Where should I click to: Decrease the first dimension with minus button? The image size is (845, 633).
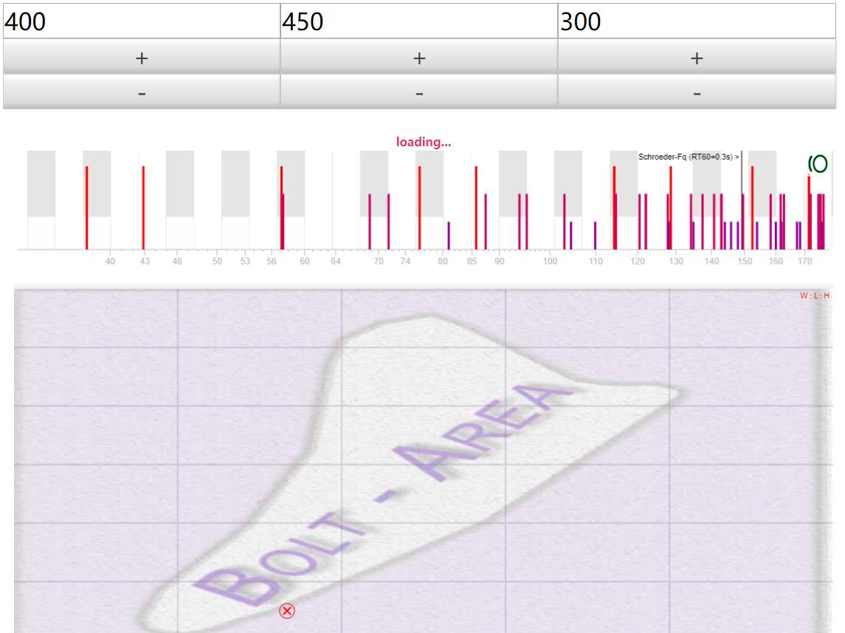click(142, 93)
